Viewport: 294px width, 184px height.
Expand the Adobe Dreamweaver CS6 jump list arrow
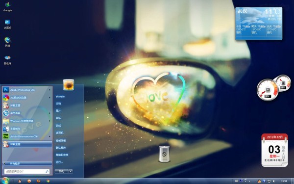[x=49, y=136]
